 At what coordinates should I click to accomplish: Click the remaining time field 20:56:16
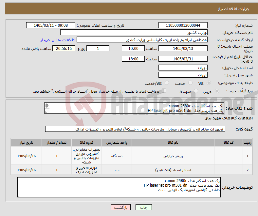tap(64, 48)
